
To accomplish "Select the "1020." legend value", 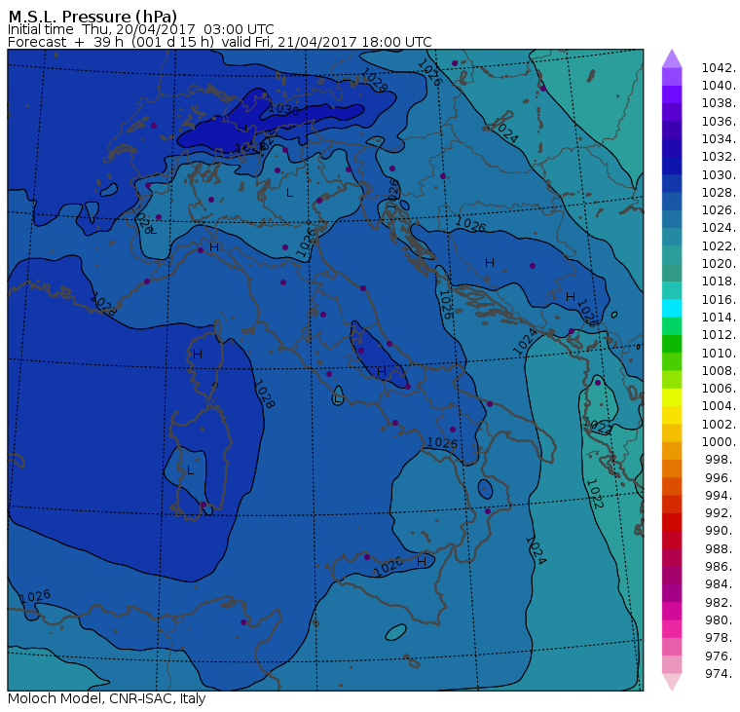I will (x=719, y=264).
